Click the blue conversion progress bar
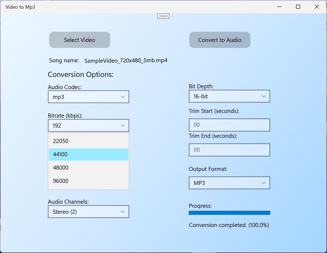327x253 pixels. 229,213
